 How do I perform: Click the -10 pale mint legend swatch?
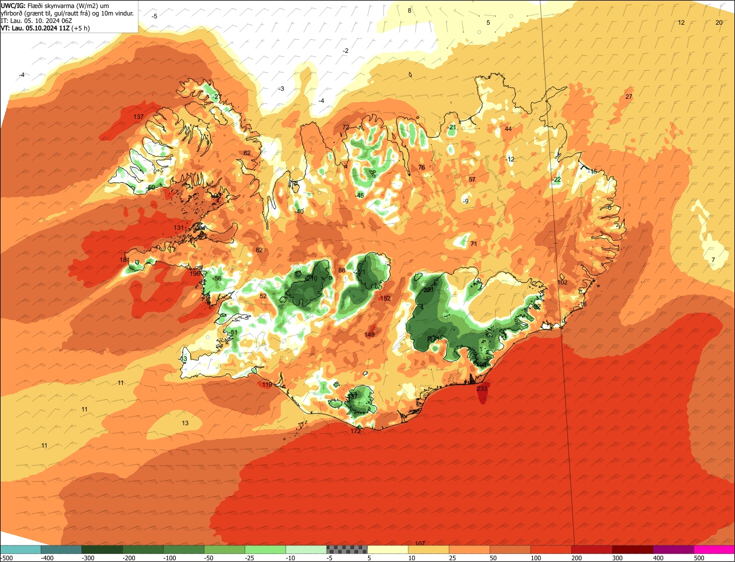306,549
